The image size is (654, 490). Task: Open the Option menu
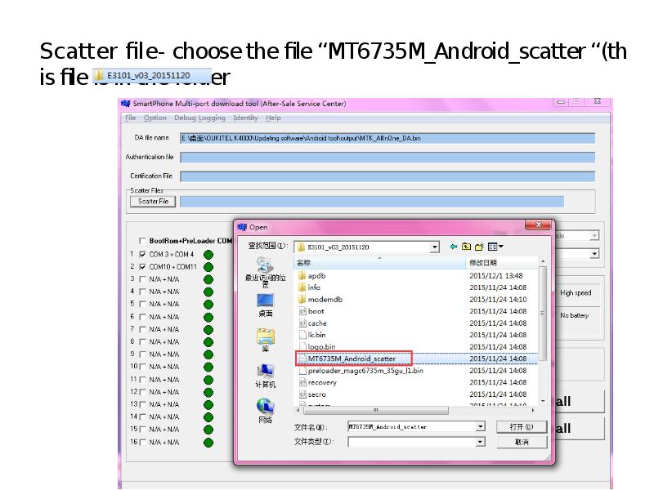point(155,118)
